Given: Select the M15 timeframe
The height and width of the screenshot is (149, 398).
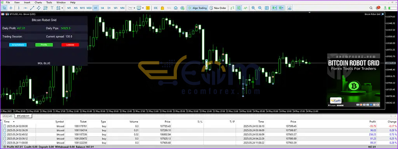Looking at the screenshot, I should [82, 8].
